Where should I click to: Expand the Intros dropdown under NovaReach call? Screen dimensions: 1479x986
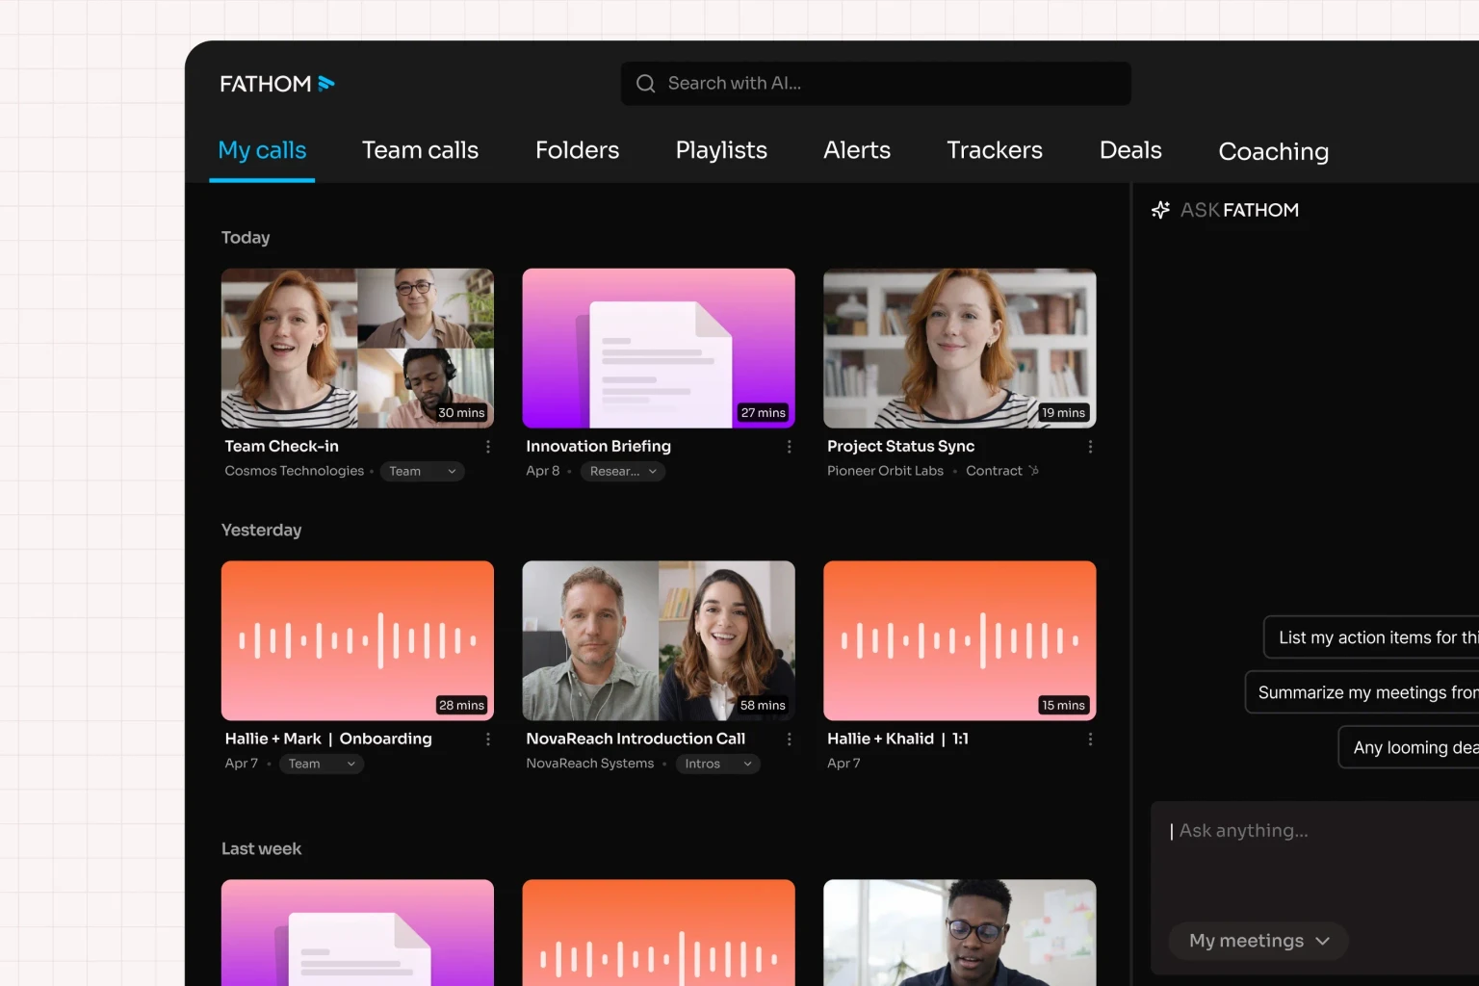pyautogui.click(x=718, y=764)
